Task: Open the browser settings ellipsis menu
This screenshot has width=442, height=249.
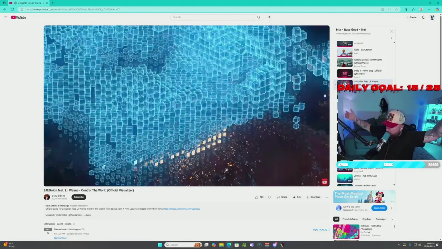Action: [x=430, y=9]
